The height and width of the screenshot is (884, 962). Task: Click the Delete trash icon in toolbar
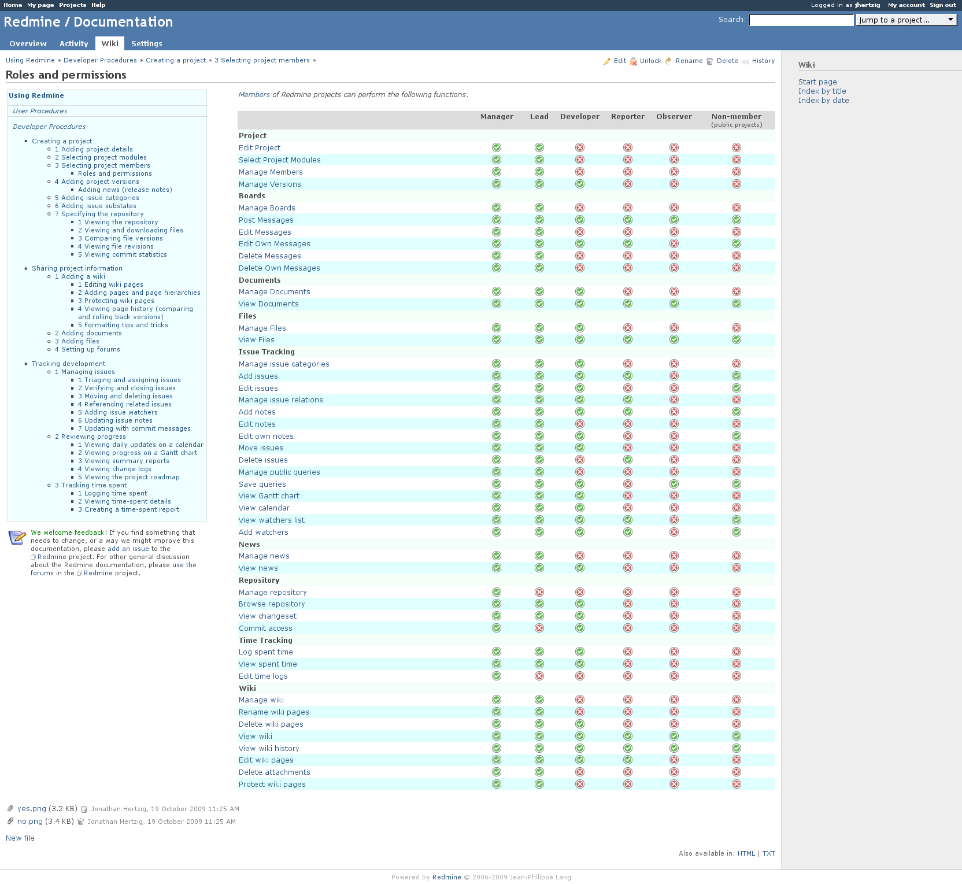pyautogui.click(x=709, y=61)
